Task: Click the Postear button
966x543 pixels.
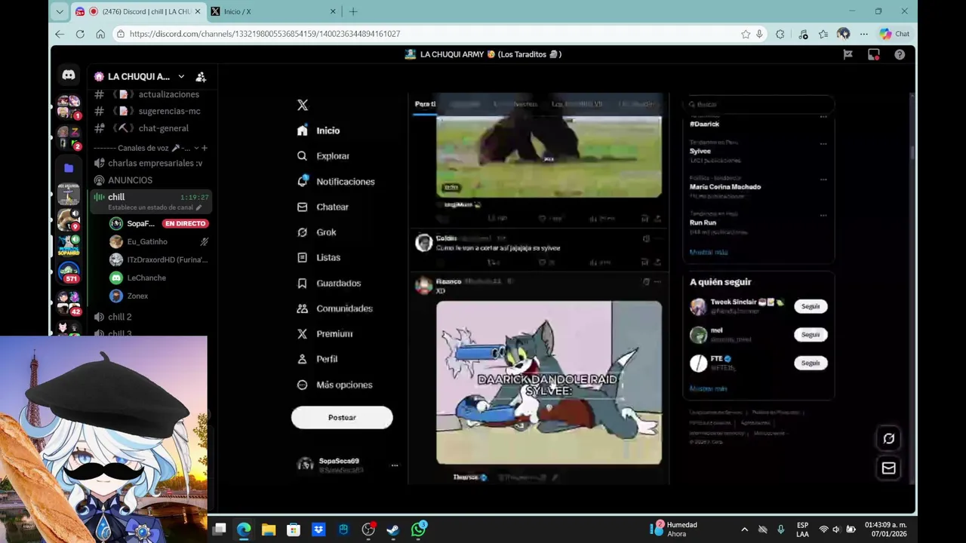Action: (342, 418)
